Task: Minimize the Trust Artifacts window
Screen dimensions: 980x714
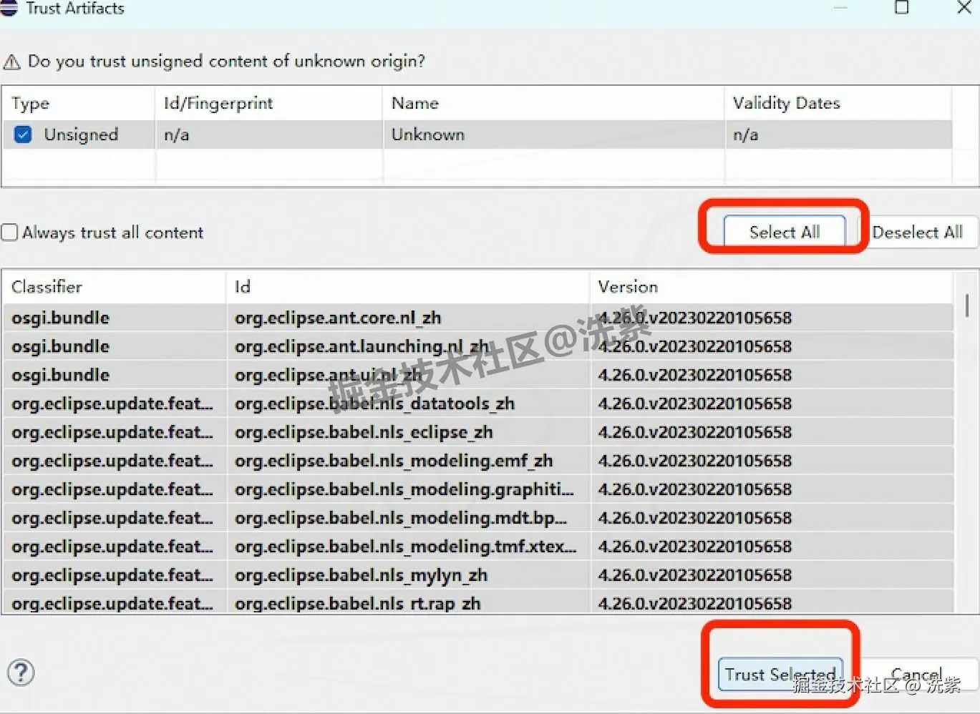Action: [840, 8]
